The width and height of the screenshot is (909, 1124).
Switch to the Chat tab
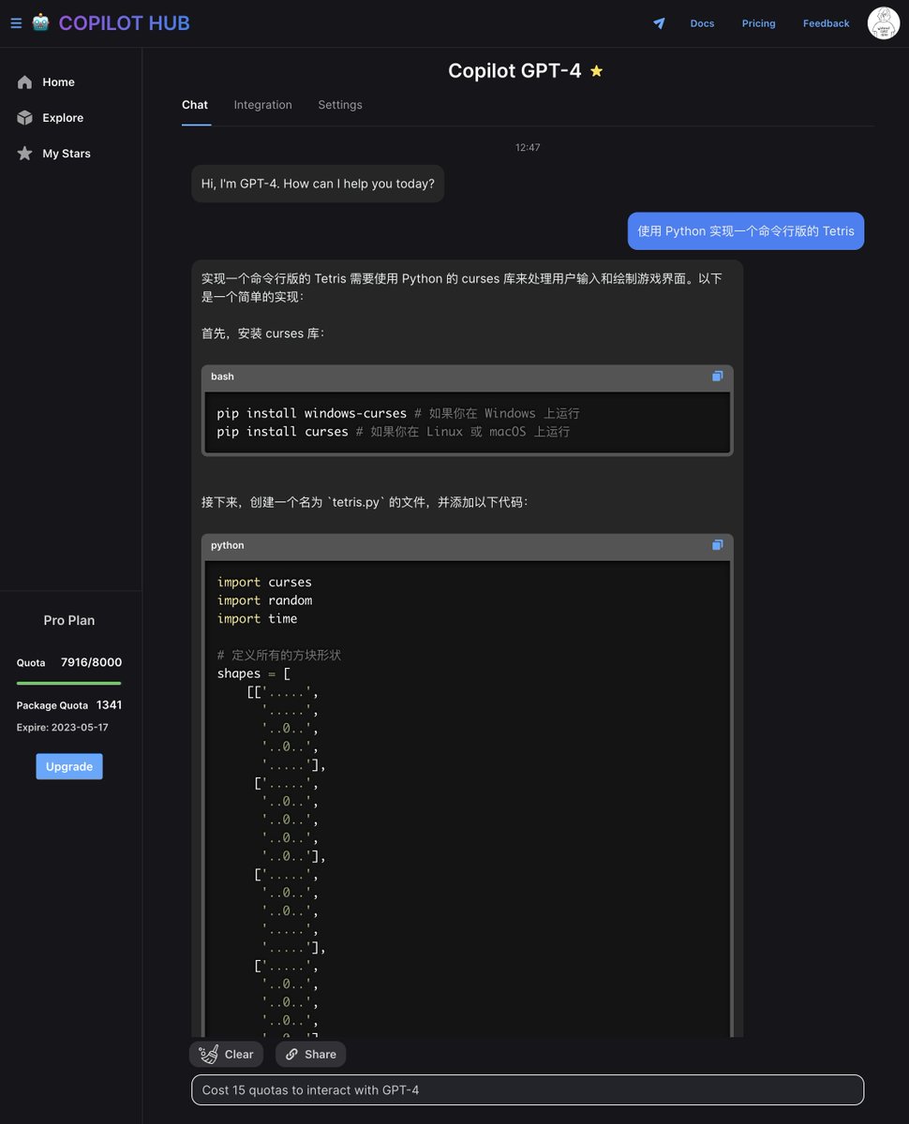pyautogui.click(x=195, y=105)
